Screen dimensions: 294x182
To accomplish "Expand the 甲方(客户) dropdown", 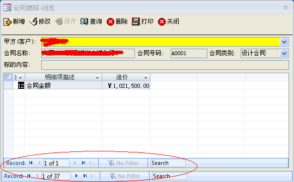I will coord(284,42).
